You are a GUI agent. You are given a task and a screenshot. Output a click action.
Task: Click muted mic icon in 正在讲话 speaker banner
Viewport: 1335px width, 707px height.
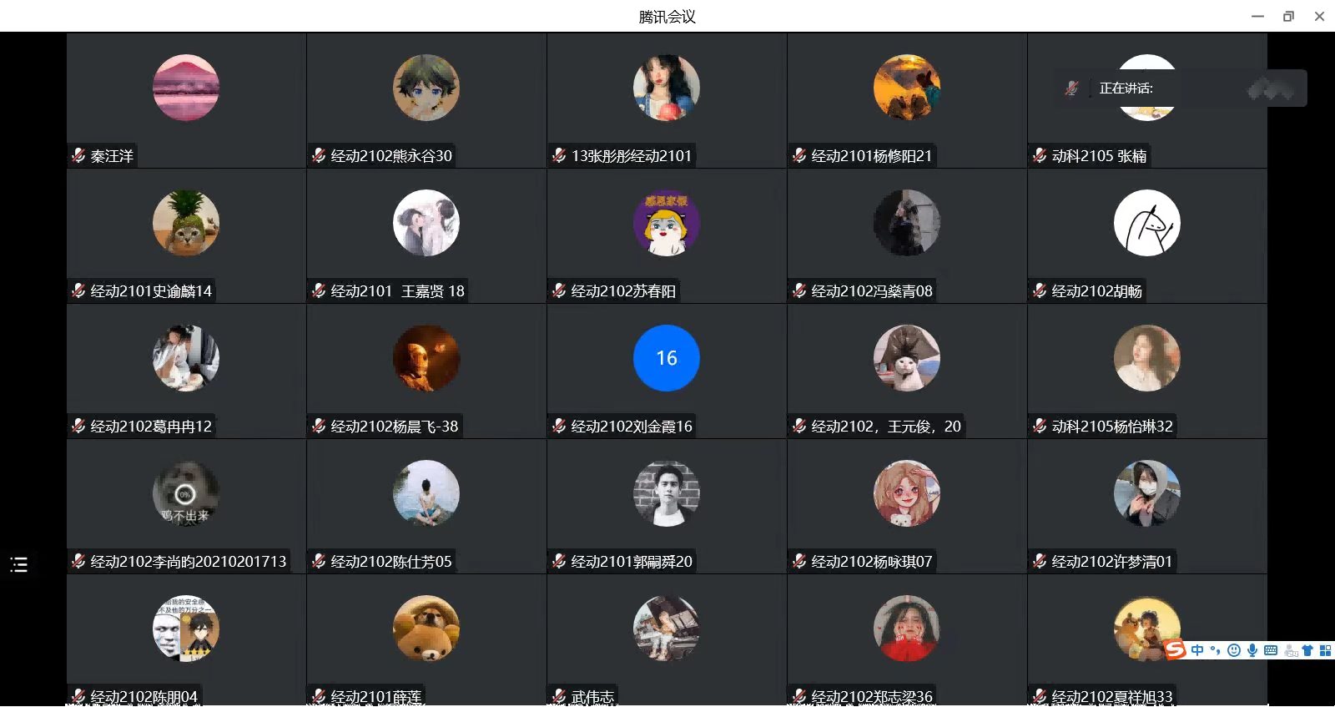point(1072,88)
